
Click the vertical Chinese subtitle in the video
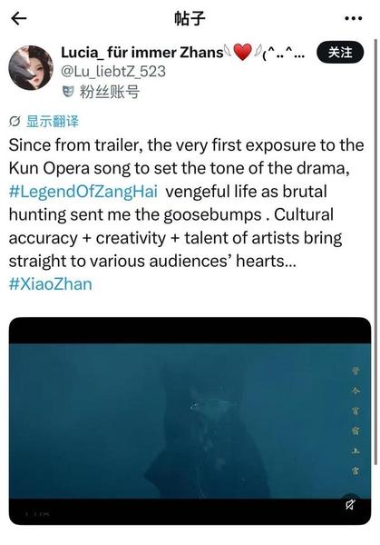[355, 421]
